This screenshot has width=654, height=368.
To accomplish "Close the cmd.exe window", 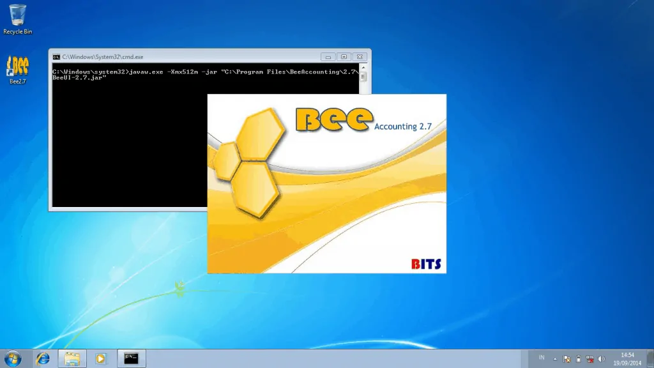I will pyautogui.click(x=360, y=57).
